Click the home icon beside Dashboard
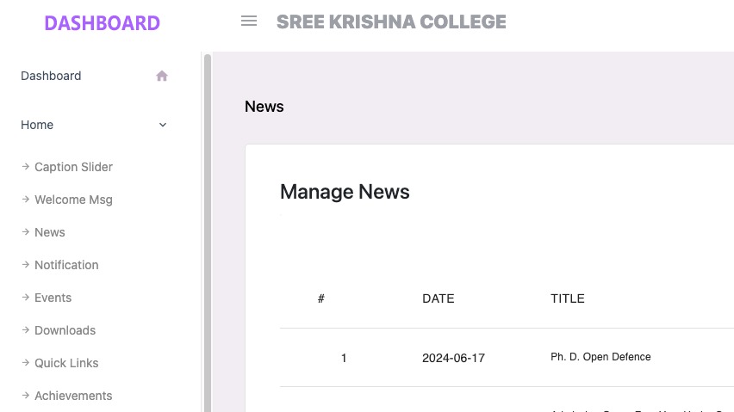Viewport: 734px width, 412px height. pos(162,76)
